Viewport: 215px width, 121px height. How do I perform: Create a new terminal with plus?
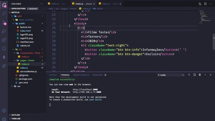click(x=189, y=75)
